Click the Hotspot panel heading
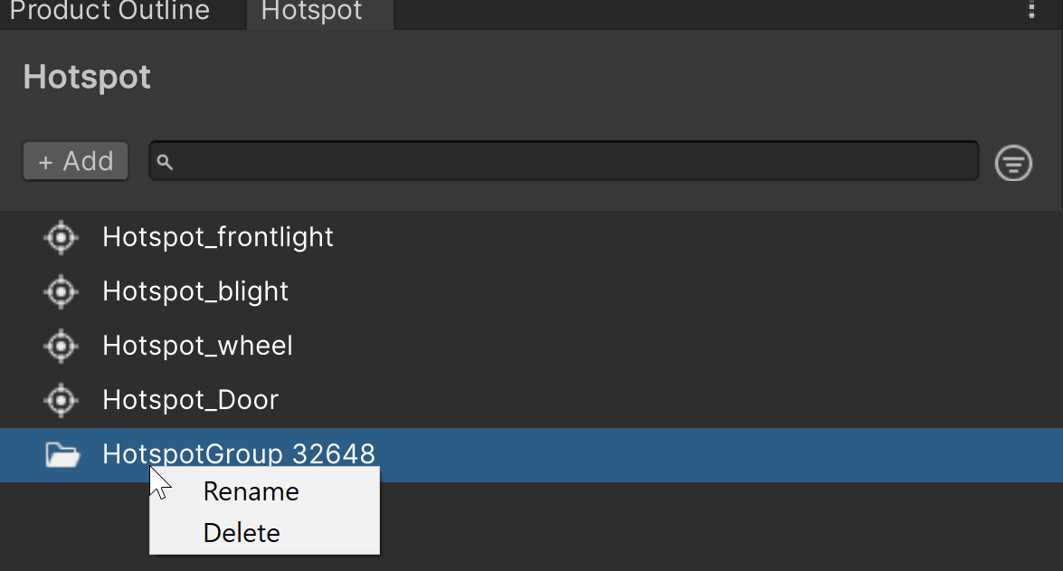This screenshot has width=1063, height=571. (x=87, y=77)
